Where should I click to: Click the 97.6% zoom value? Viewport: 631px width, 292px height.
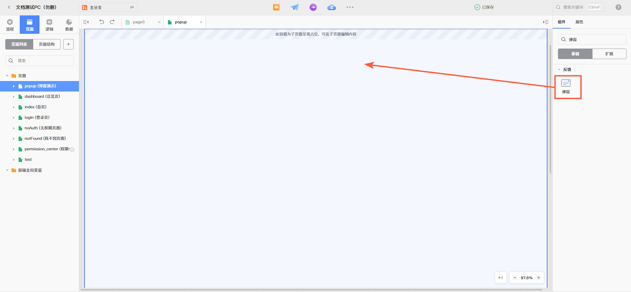[x=527, y=278]
